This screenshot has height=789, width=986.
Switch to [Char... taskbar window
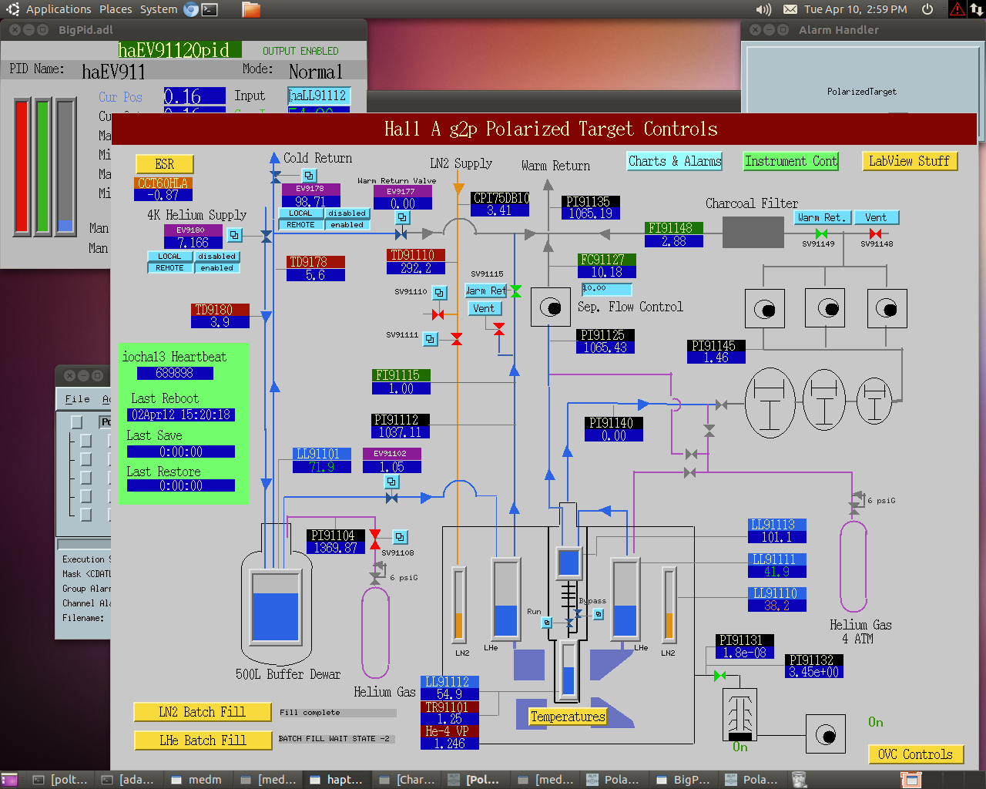click(407, 780)
